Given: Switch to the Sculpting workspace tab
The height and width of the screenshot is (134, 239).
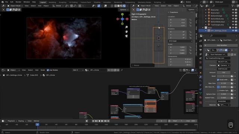Looking at the screenshot, I should [62, 2].
